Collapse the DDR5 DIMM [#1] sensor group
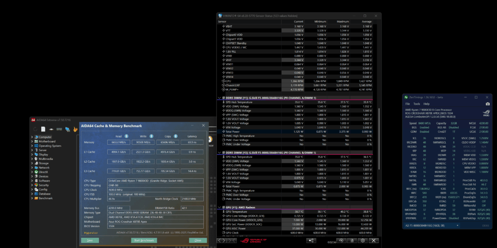The image size is (497, 248). pyautogui.click(x=219, y=98)
